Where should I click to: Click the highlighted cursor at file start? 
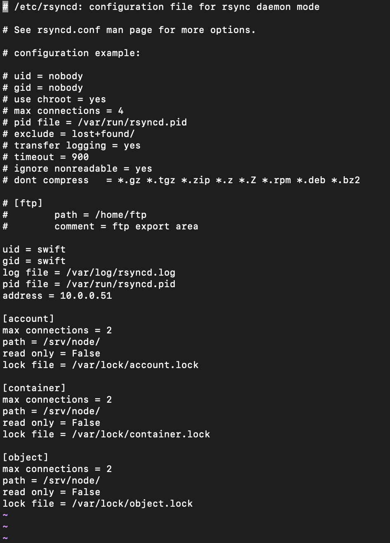[x=5, y=7]
